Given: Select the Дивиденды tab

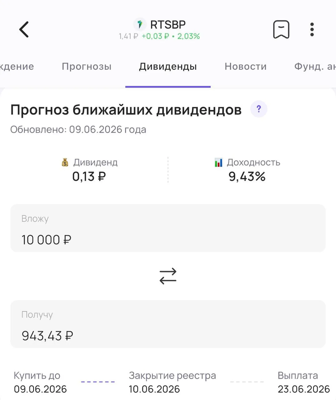Looking at the screenshot, I should coord(168,67).
